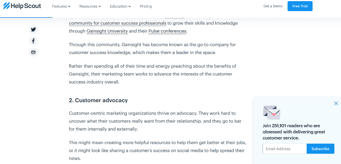Focus the Email Address field
The image size is (341, 164).
284,149
